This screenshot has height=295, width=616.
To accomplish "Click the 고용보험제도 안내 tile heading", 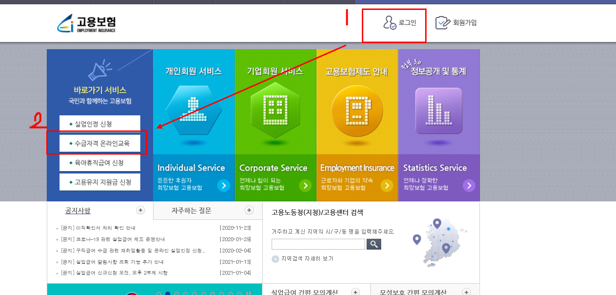I will pos(357,71).
